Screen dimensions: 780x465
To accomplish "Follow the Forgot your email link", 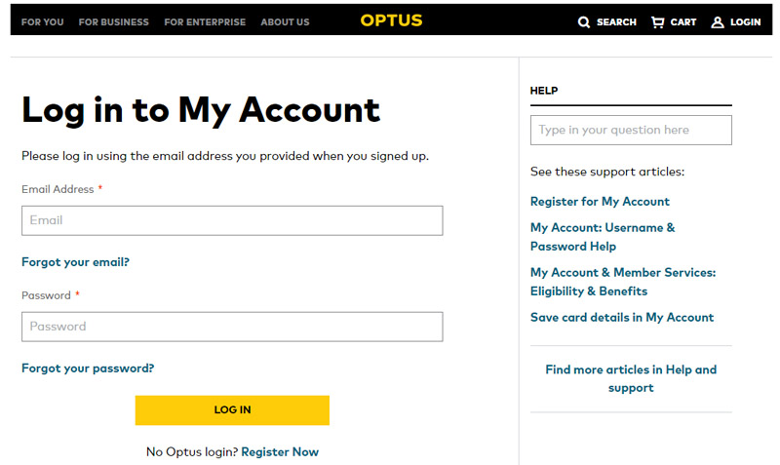I will click(x=75, y=262).
